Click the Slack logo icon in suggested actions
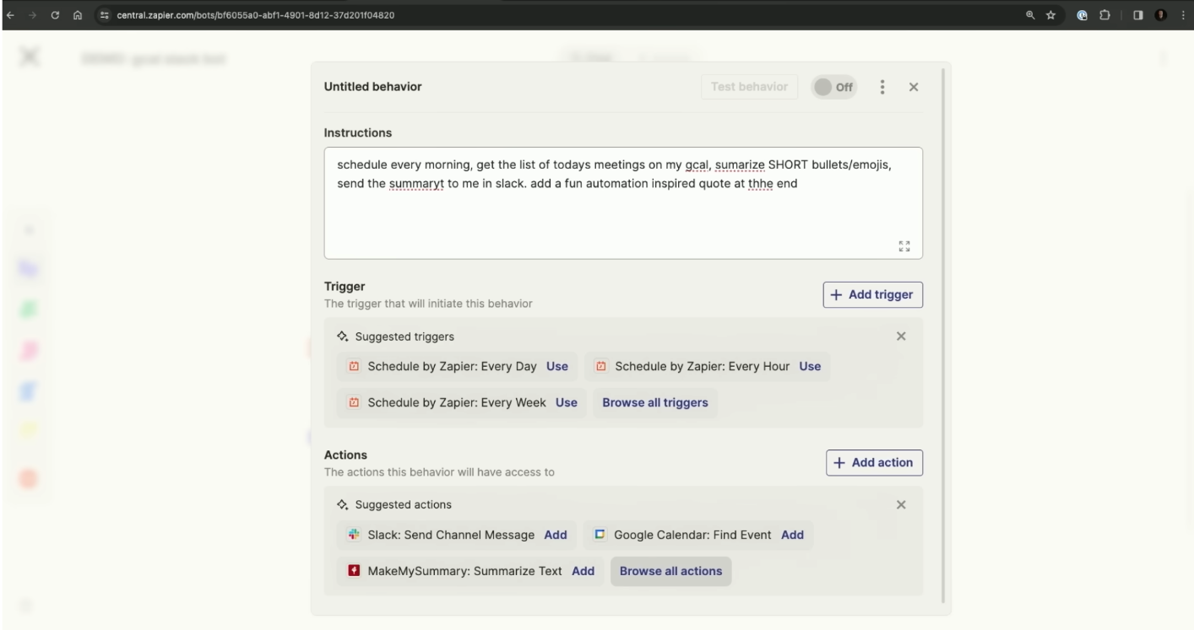The height and width of the screenshot is (630, 1194). [x=354, y=535]
